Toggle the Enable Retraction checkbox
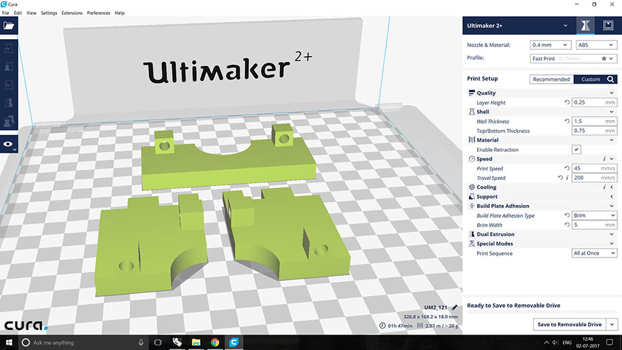The height and width of the screenshot is (350, 622). pyautogui.click(x=576, y=150)
